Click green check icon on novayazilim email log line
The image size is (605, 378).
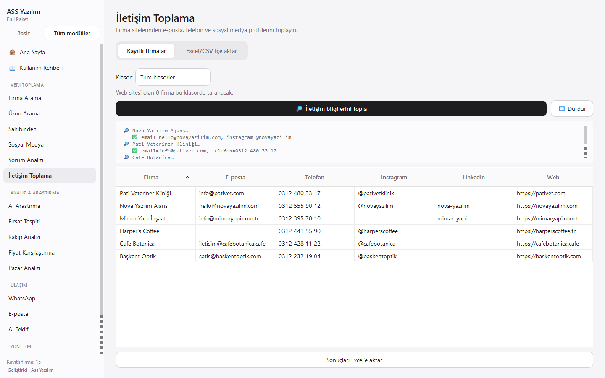[135, 137]
